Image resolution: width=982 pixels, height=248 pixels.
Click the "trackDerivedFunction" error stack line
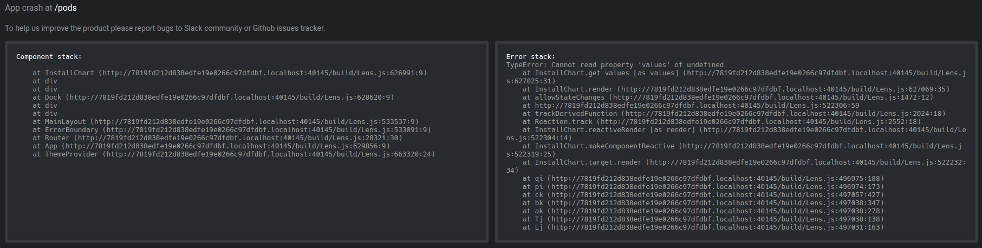(734, 114)
